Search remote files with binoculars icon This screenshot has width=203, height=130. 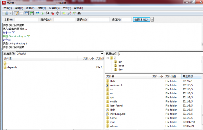79,13
